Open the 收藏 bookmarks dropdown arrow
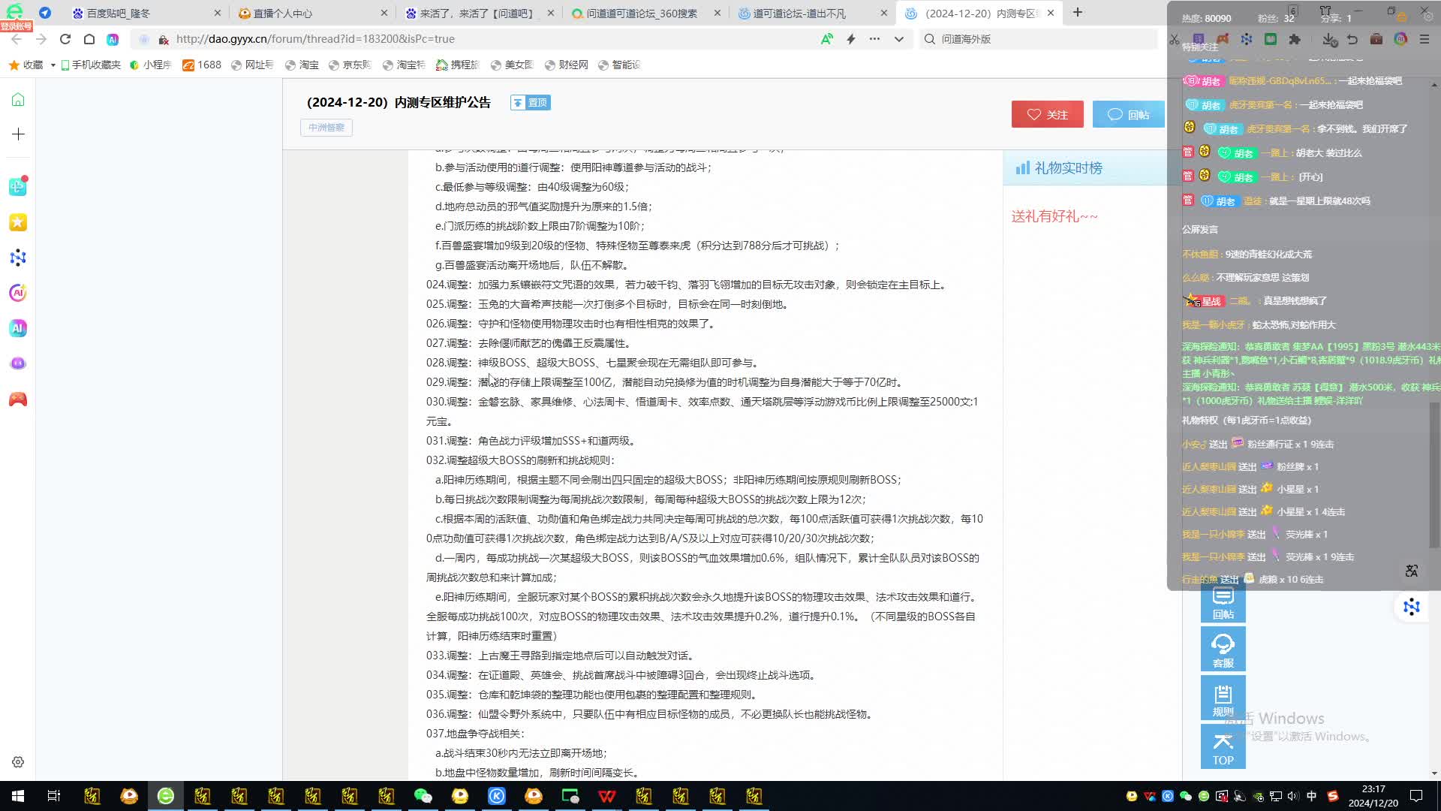 click(52, 65)
